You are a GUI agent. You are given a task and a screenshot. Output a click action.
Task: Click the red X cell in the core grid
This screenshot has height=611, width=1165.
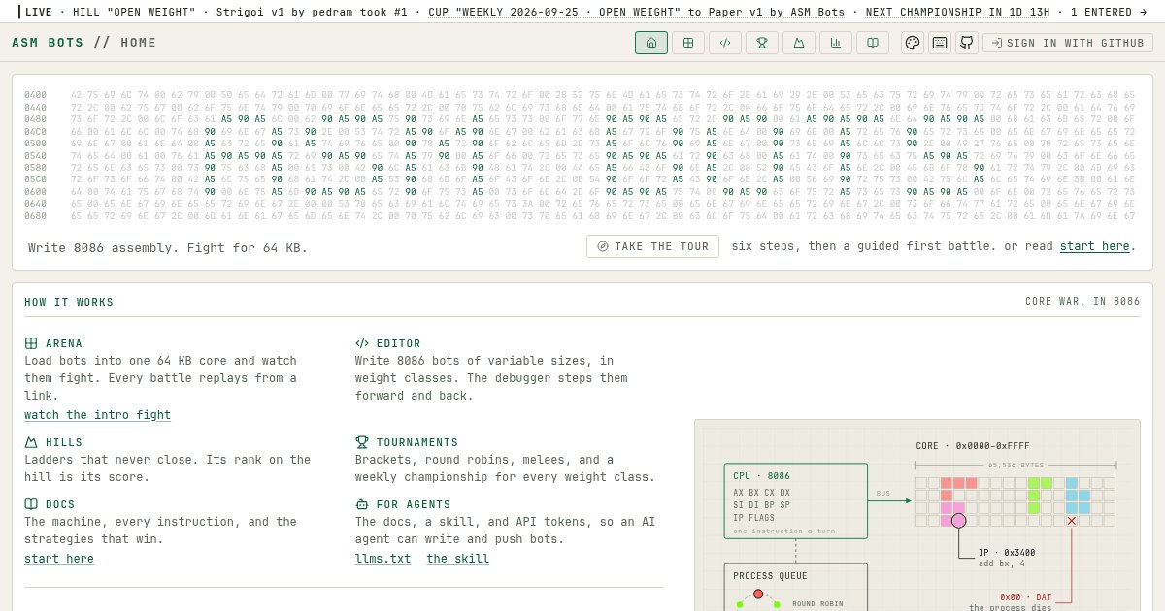(x=1072, y=521)
